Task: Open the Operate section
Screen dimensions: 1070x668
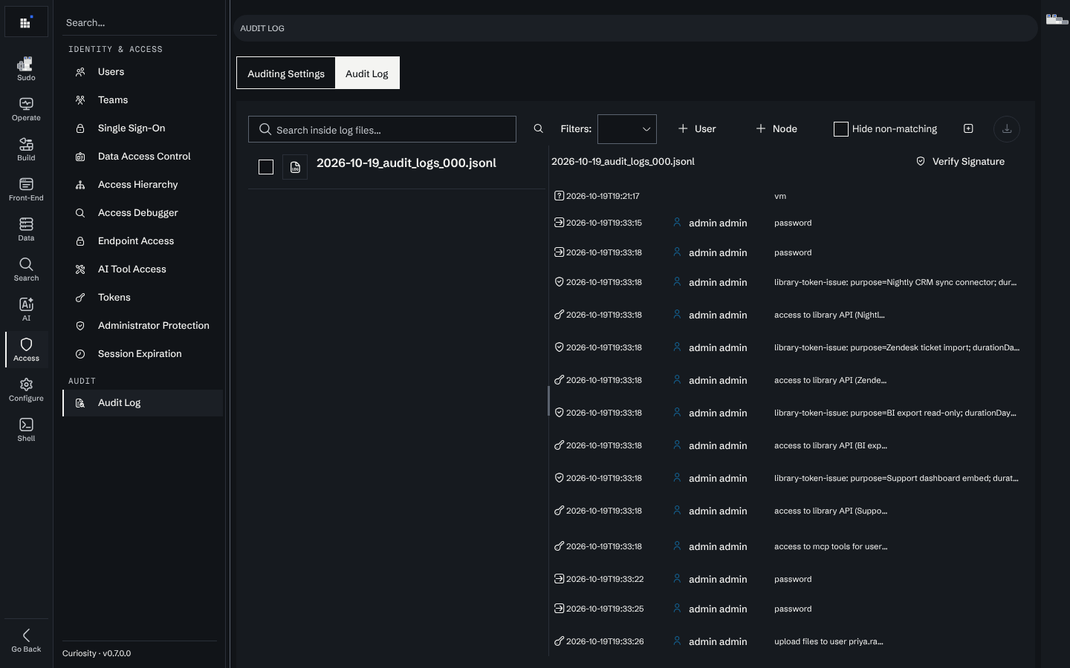Action: (26, 109)
